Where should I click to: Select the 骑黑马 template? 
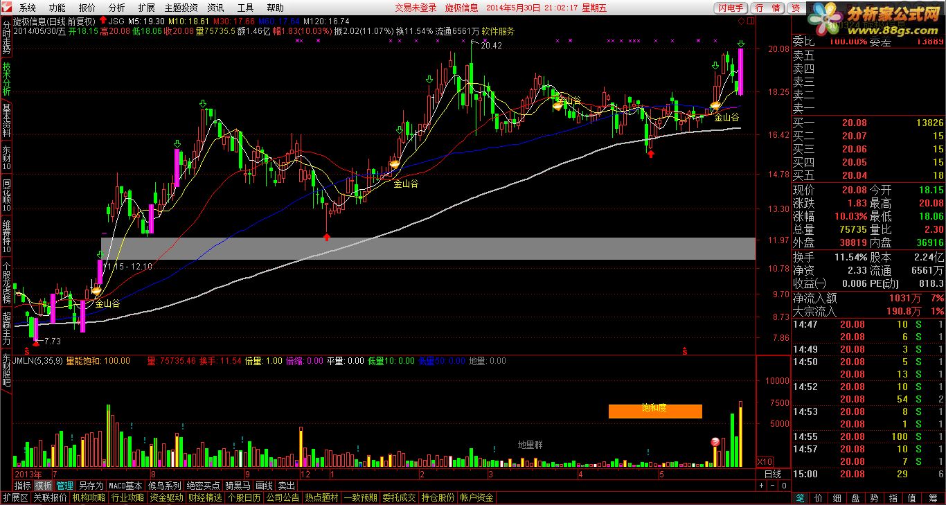coord(238,486)
